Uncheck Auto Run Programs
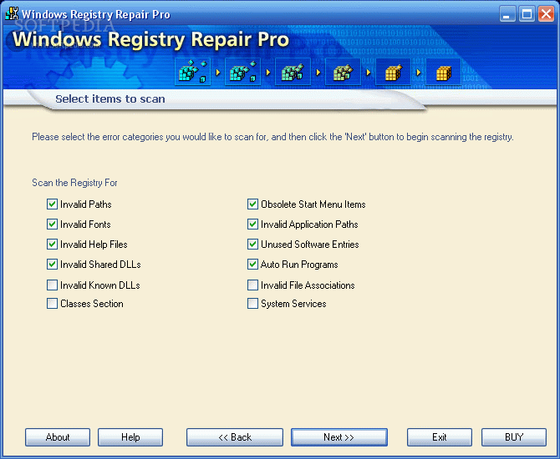Image resolution: width=560 pixels, height=459 pixels. point(252,264)
